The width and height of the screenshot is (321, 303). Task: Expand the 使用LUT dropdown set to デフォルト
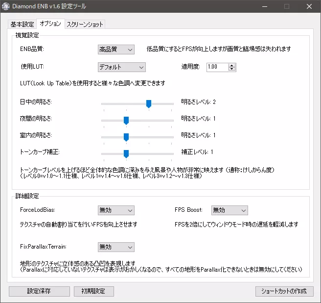[x=122, y=67]
